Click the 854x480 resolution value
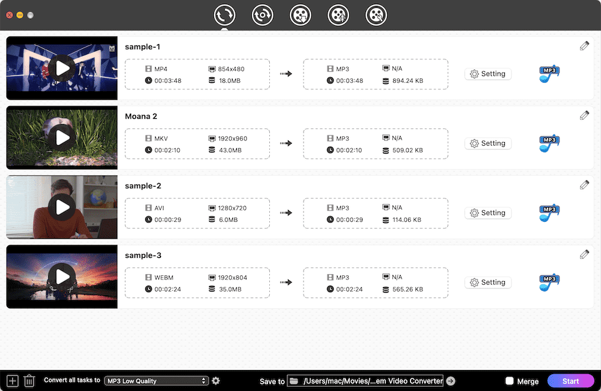The width and height of the screenshot is (601, 391). [231, 69]
